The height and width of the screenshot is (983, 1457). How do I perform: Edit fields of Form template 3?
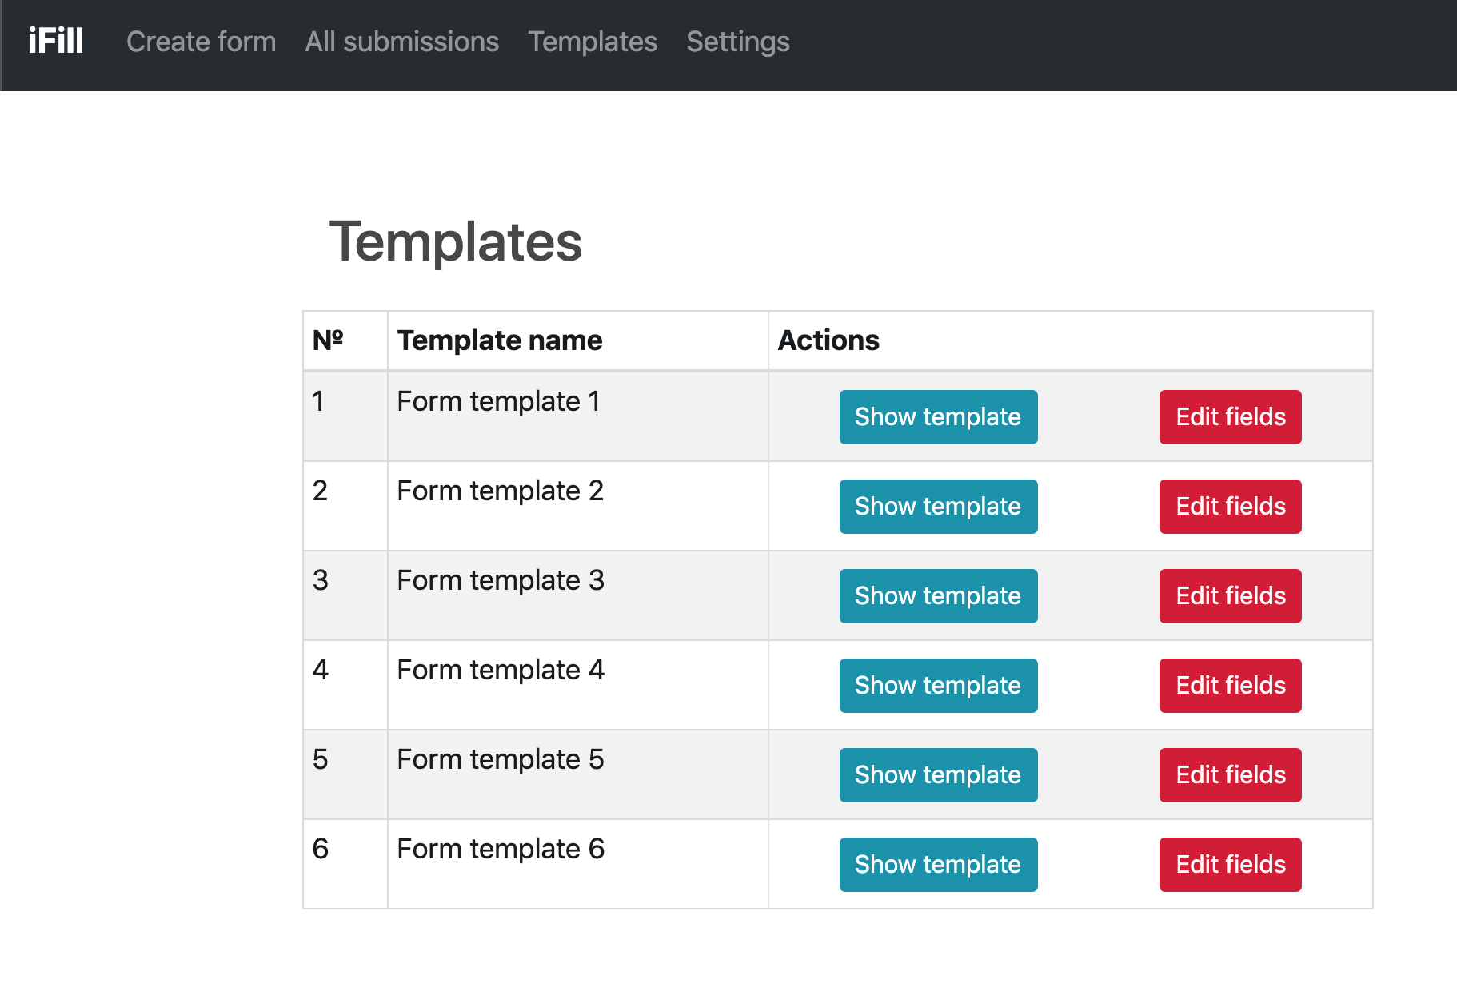tap(1230, 596)
